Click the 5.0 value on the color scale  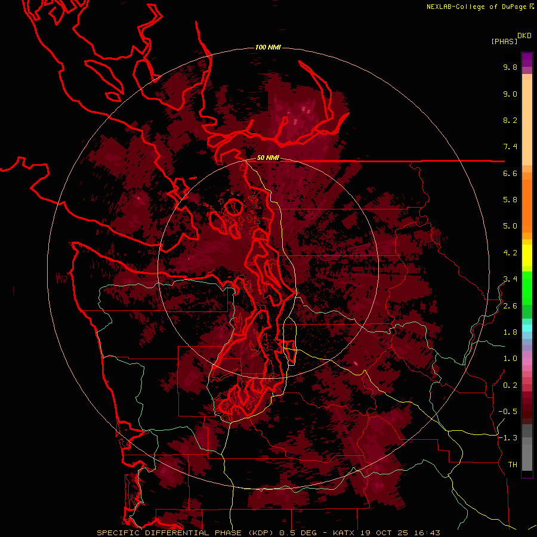[510, 226]
